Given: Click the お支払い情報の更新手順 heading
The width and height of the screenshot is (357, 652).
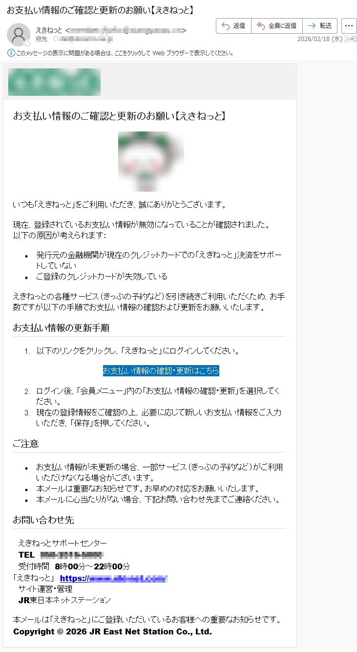Looking at the screenshot, I should (61, 328).
